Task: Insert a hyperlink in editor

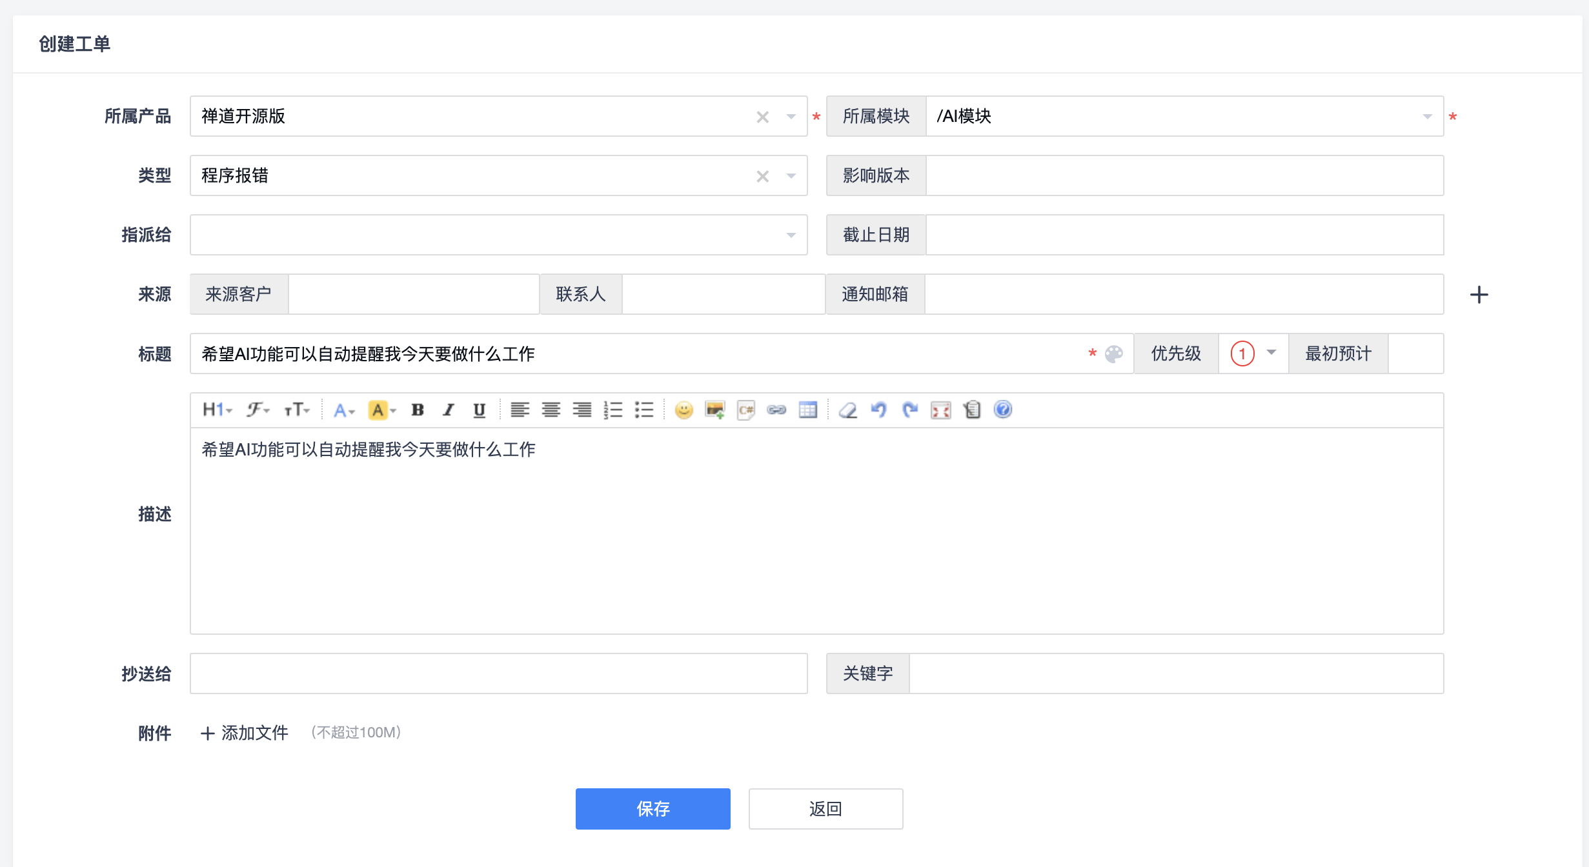Action: click(776, 410)
